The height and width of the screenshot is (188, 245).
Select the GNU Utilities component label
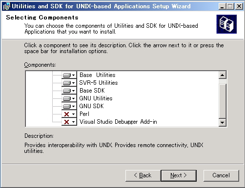pyautogui.click(x=96, y=98)
